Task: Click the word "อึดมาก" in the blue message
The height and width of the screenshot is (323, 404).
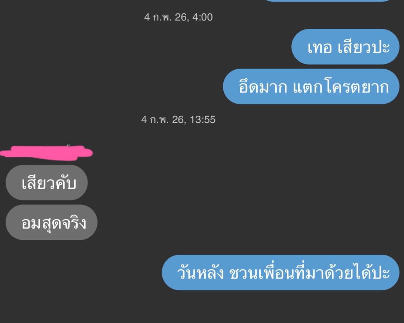Action: tap(263, 87)
